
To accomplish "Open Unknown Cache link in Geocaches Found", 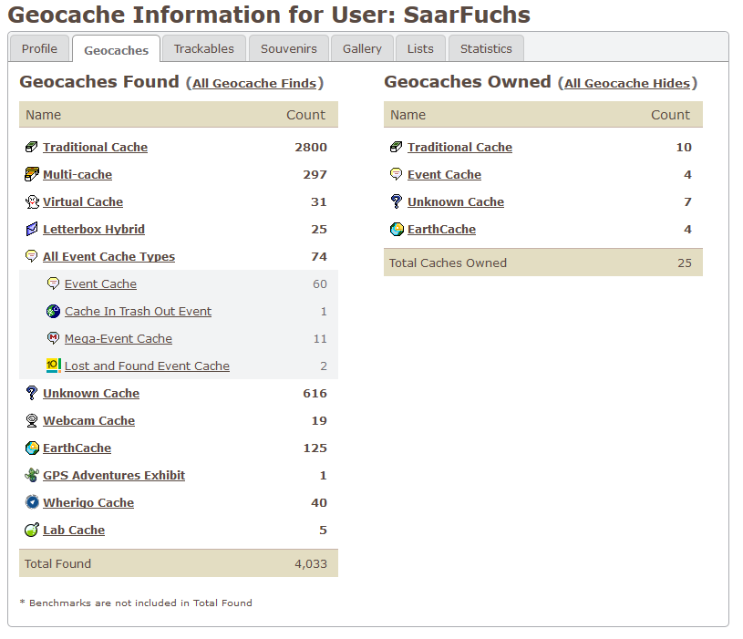I will click(x=91, y=394).
